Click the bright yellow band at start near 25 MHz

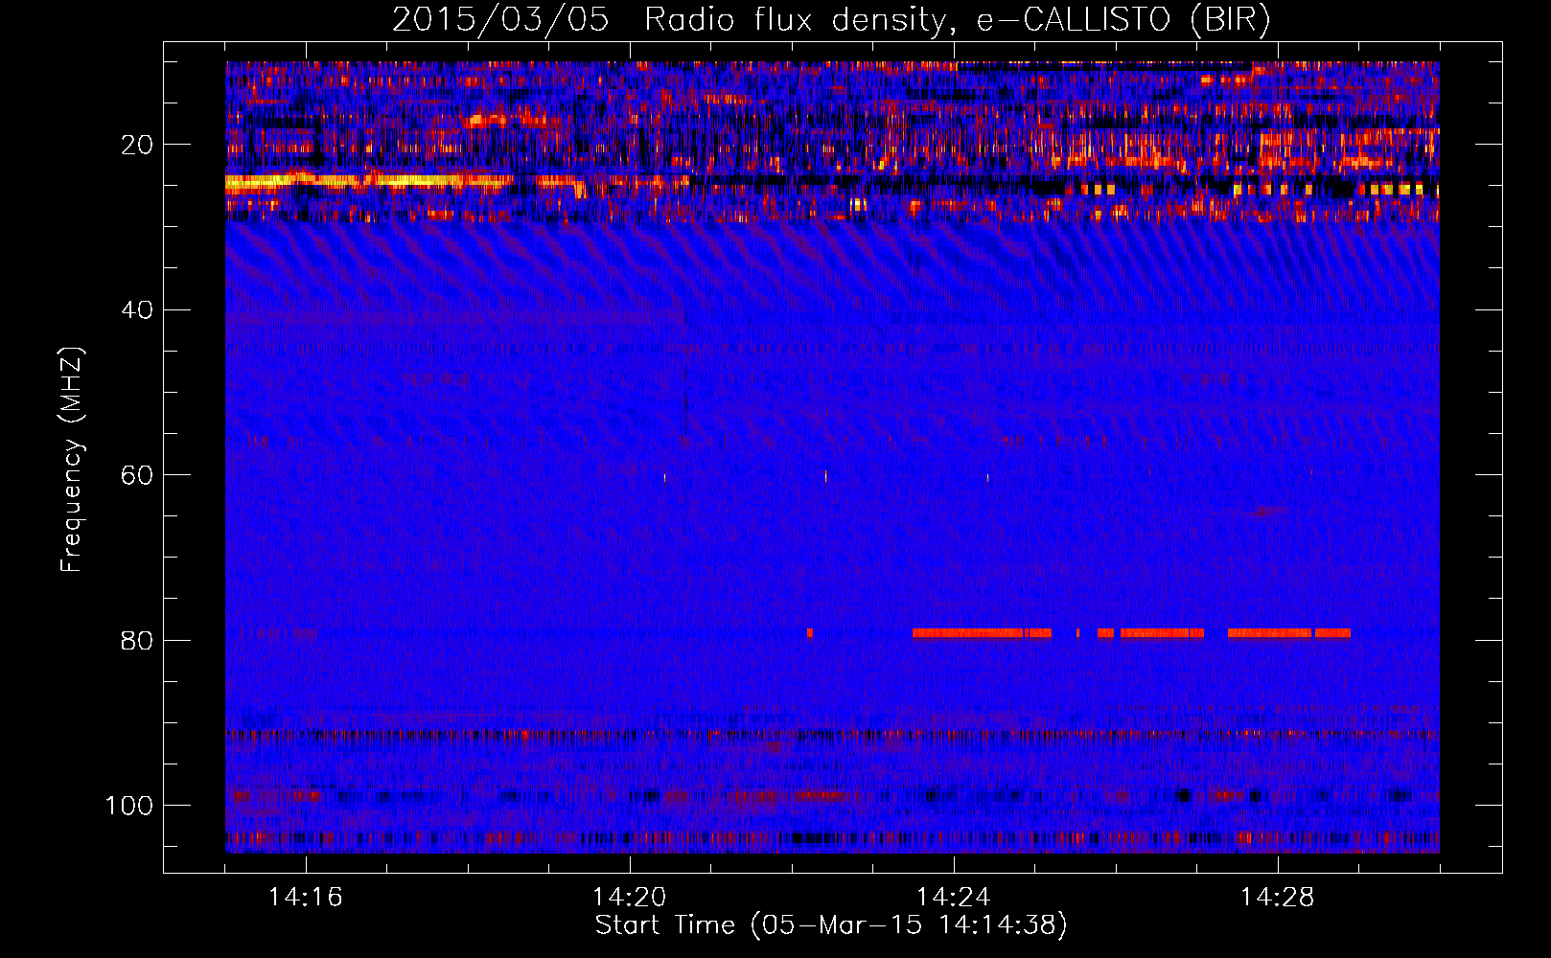coord(369,180)
